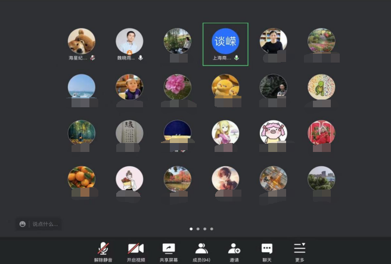This screenshot has width=391, height=264.
Task: Focus the 说点什么... message field
Action: [x=45, y=224]
